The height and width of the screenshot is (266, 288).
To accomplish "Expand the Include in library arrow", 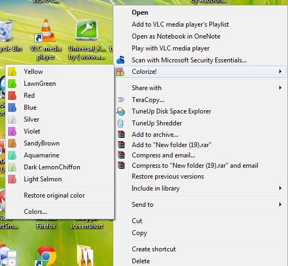I will [280, 188].
